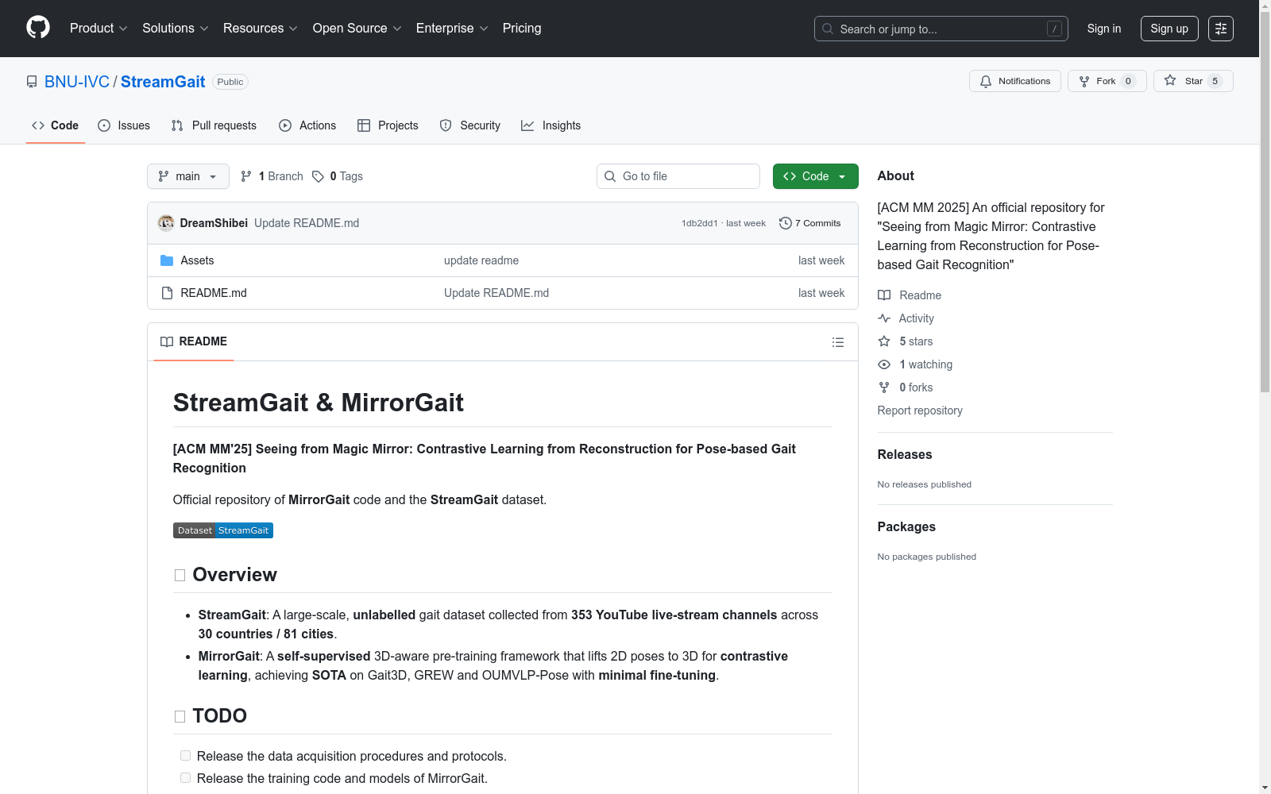View the 0 Tags link
The image size is (1271, 794).
pyautogui.click(x=338, y=176)
